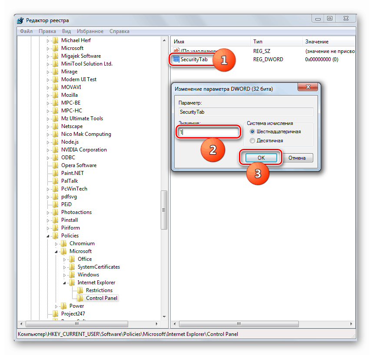
Task: Select the Node.js folder icon
Action: coord(55,142)
